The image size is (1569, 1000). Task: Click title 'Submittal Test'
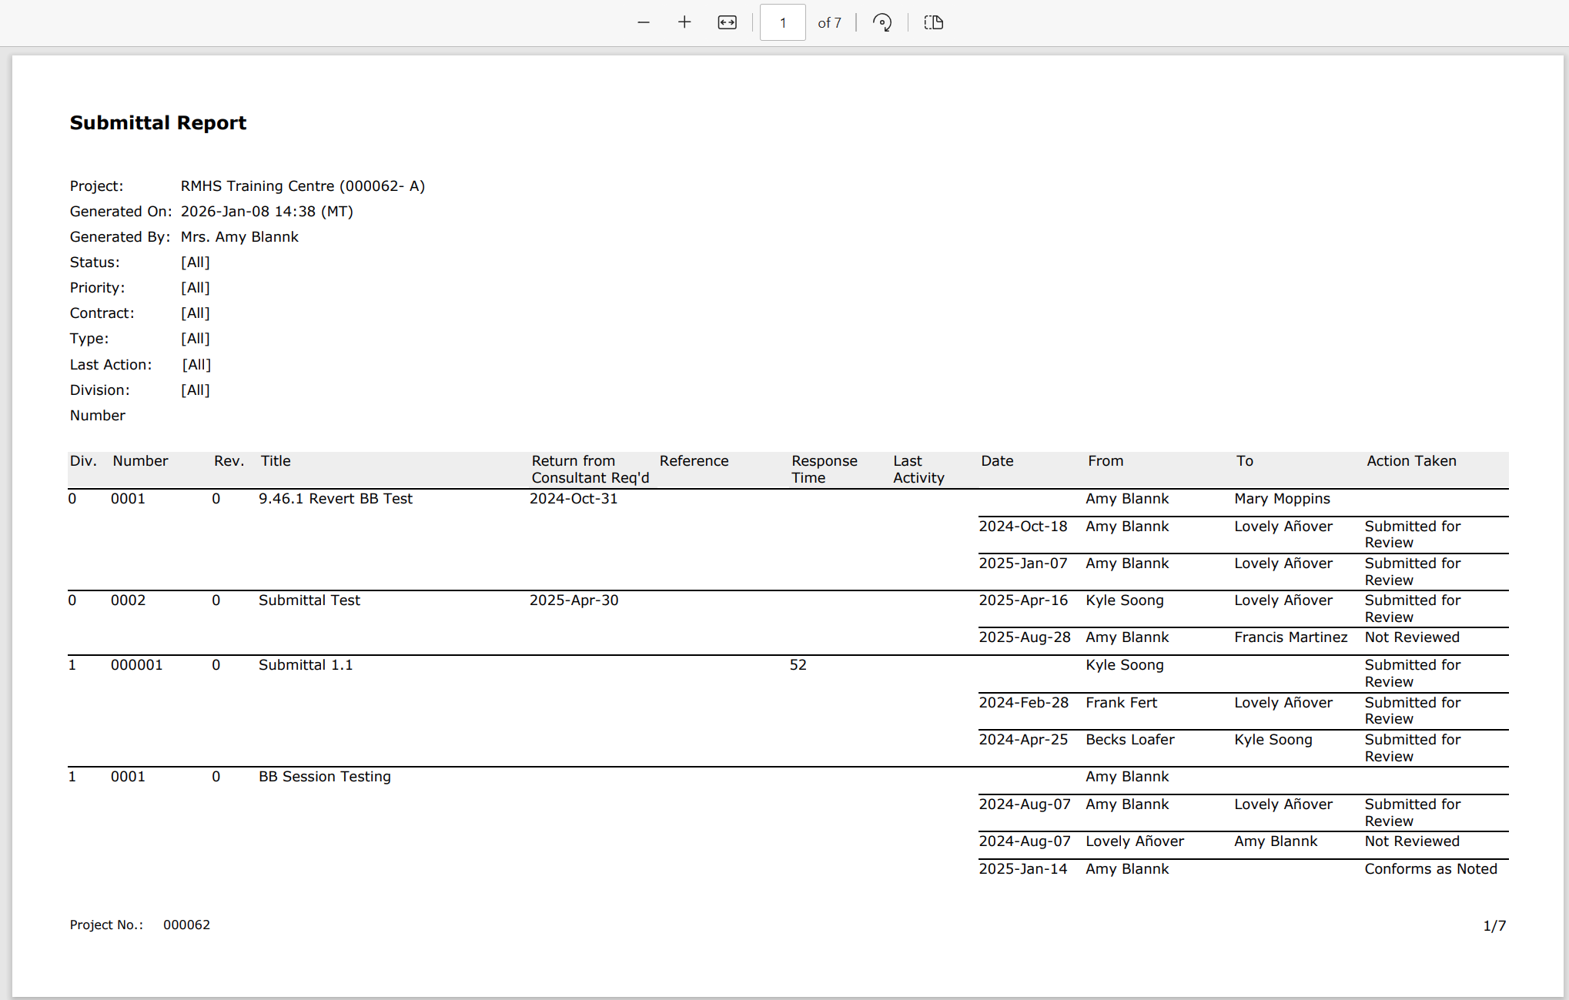[309, 600]
